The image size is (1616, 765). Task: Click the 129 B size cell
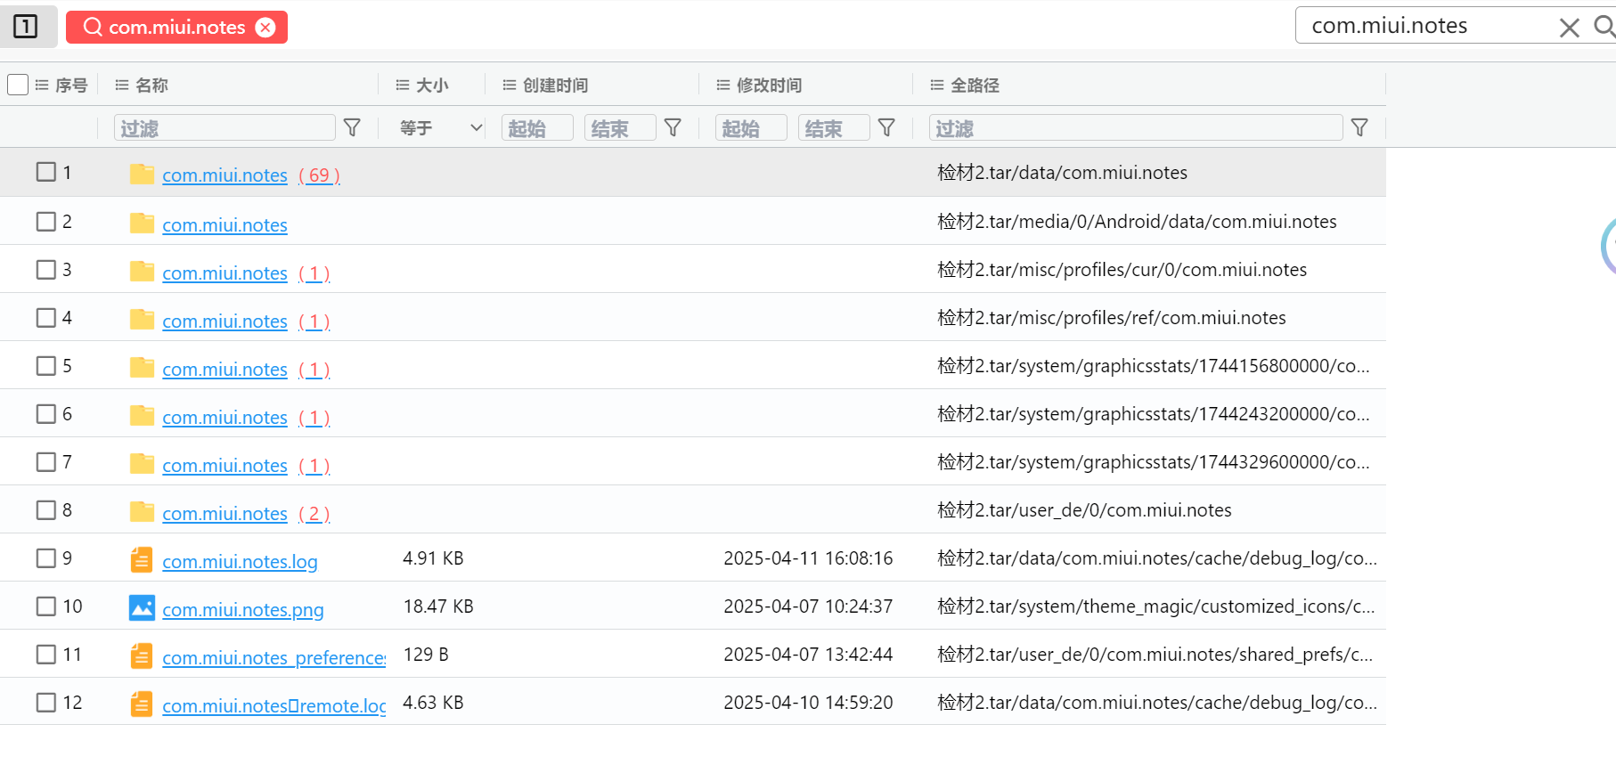tap(426, 655)
